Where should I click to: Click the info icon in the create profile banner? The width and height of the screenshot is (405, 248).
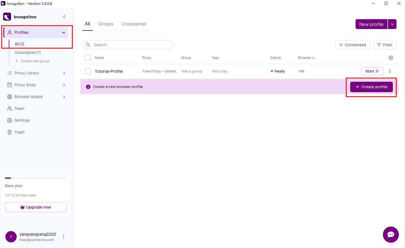tap(88, 87)
